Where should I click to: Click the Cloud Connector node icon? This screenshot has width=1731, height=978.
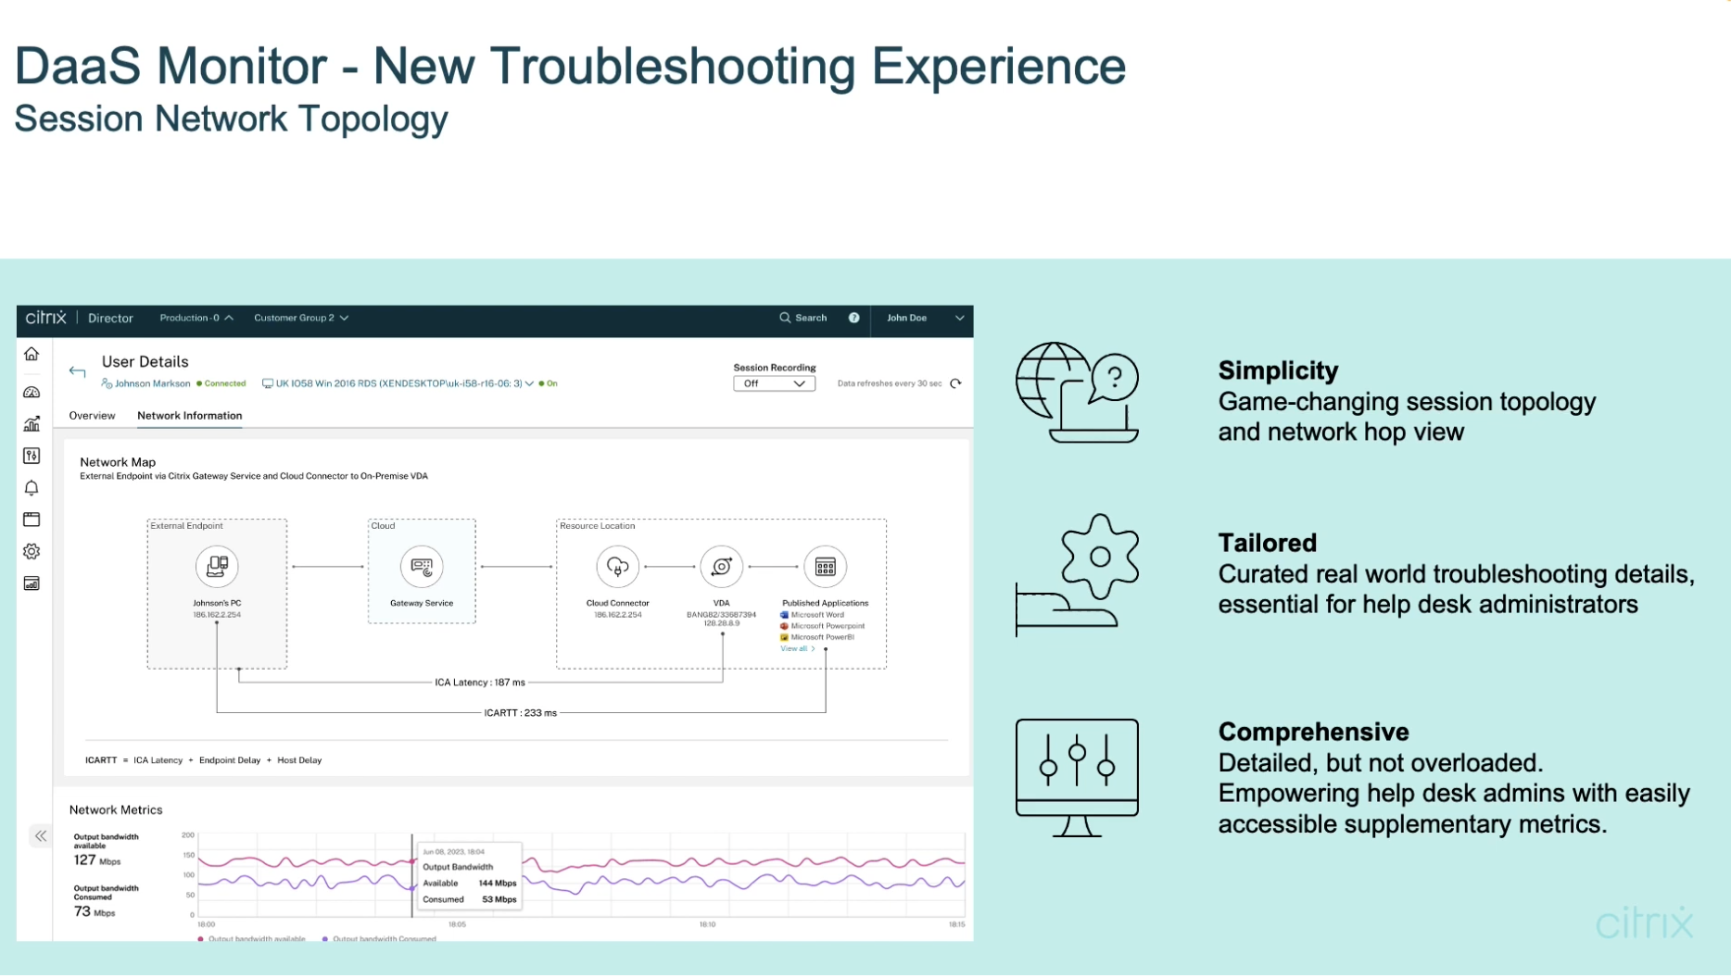coord(617,567)
